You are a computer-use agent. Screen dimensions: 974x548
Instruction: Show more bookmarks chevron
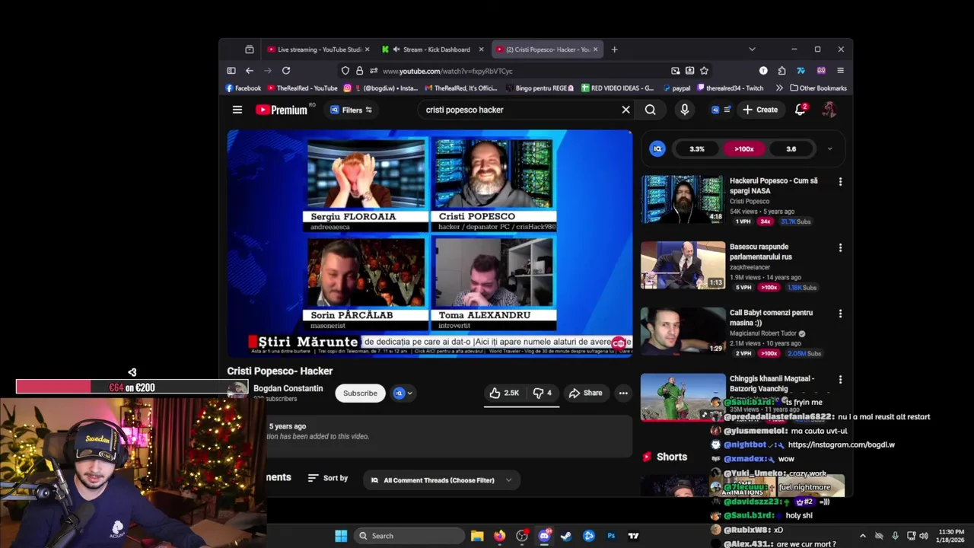click(778, 88)
